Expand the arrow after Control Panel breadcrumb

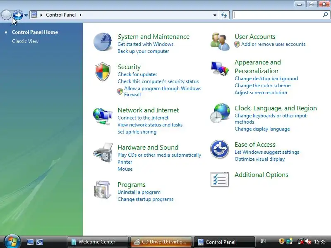click(80, 15)
